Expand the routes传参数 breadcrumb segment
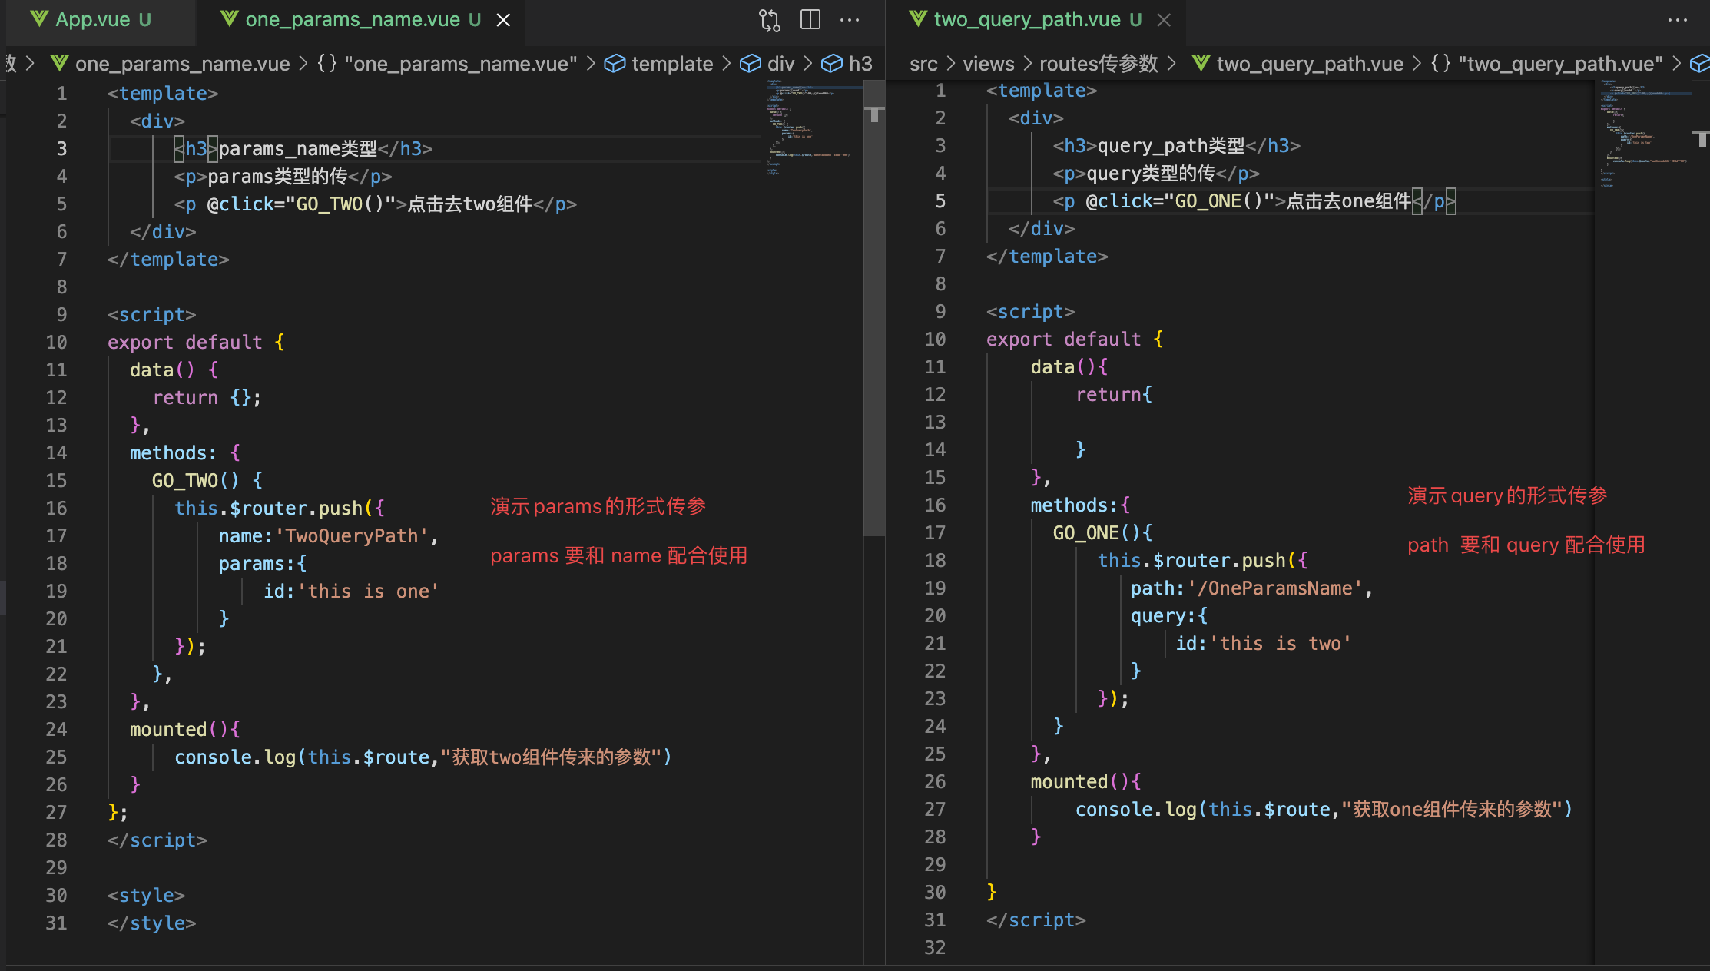The height and width of the screenshot is (971, 1710). 1099,64
